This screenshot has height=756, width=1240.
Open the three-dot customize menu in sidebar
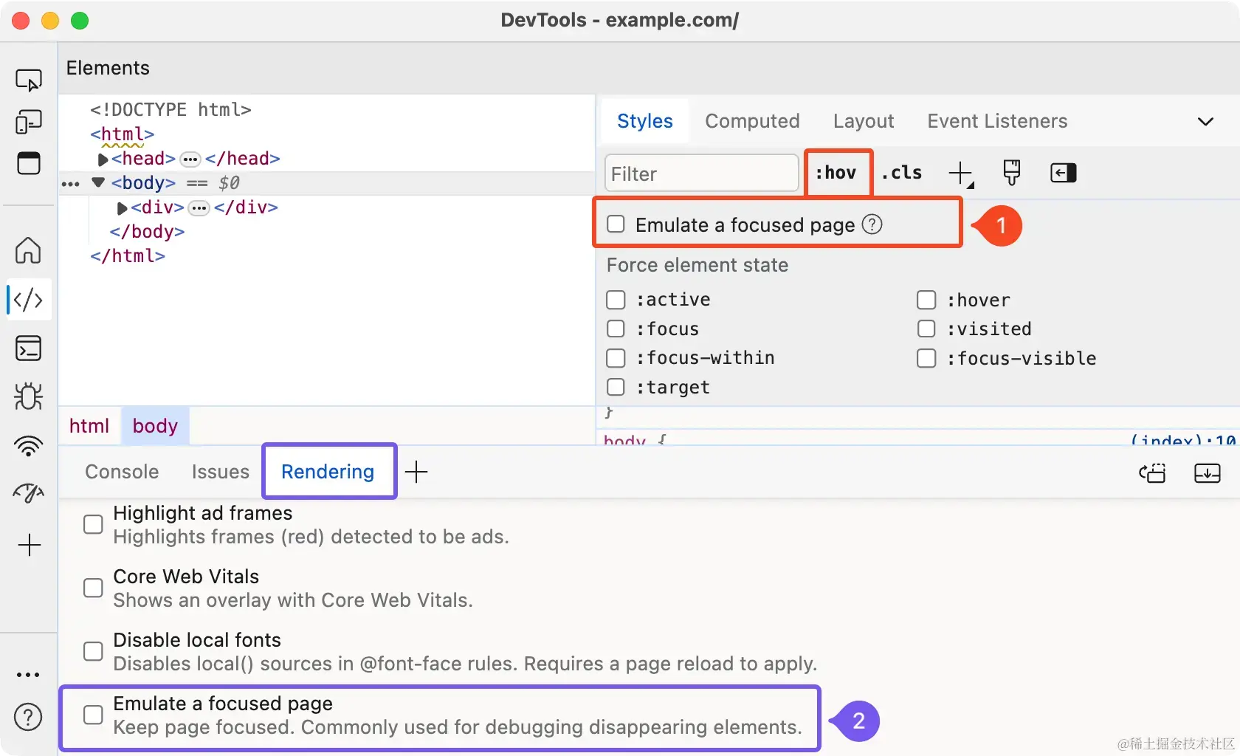pos(28,675)
